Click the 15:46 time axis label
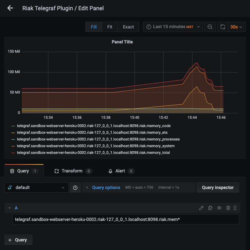The image size is (250, 250). point(221,117)
